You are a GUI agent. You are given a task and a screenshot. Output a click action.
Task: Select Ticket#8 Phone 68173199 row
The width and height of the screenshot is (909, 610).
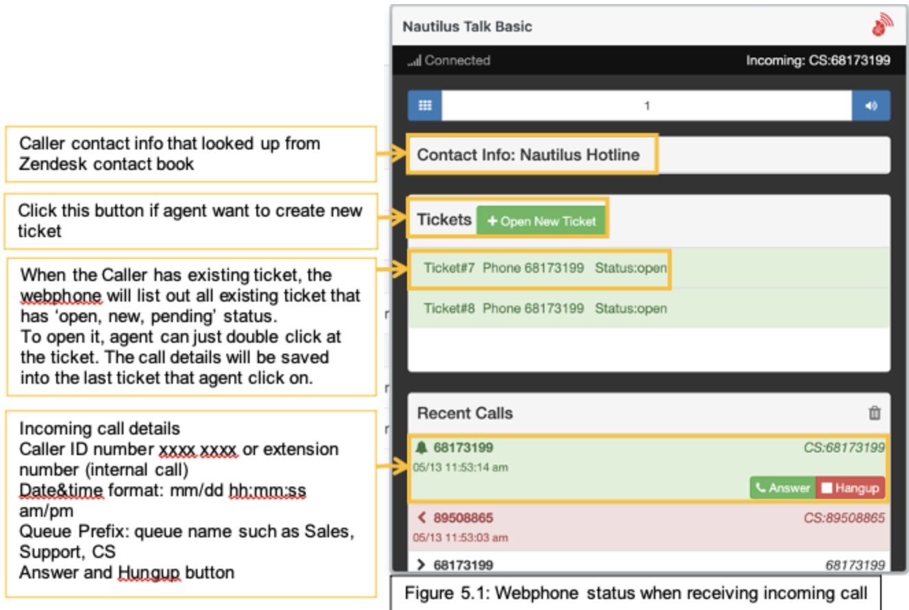click(x=649, y=308)
